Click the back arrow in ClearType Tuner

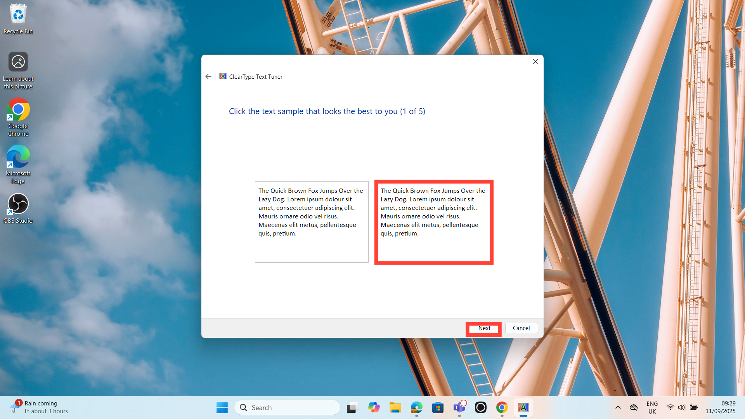[x=208, y=76]
